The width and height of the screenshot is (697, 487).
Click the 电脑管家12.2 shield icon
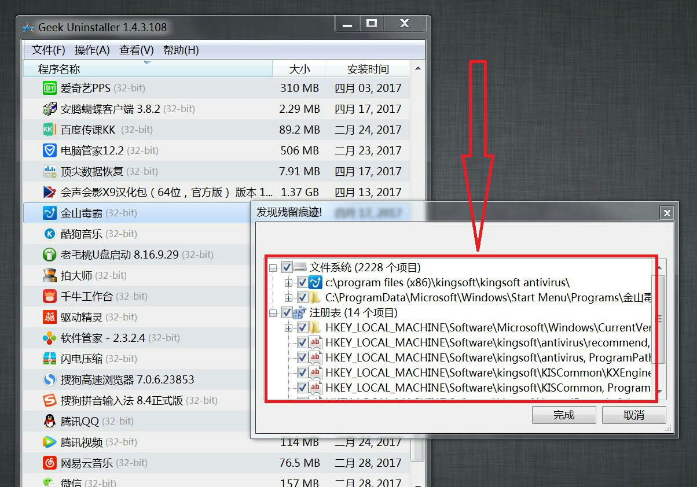click(50, 150)
